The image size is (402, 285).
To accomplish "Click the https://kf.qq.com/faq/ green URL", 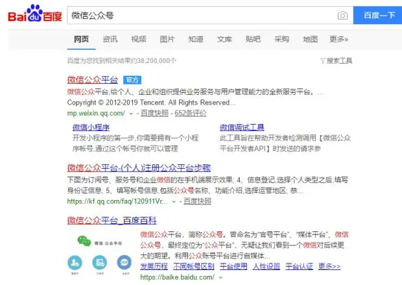I will pos(117,201).
